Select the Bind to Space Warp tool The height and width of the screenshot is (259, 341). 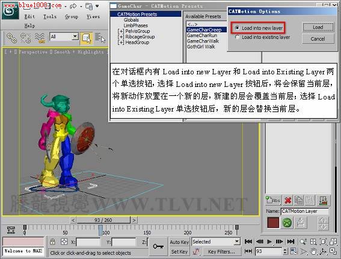[40, 38]
